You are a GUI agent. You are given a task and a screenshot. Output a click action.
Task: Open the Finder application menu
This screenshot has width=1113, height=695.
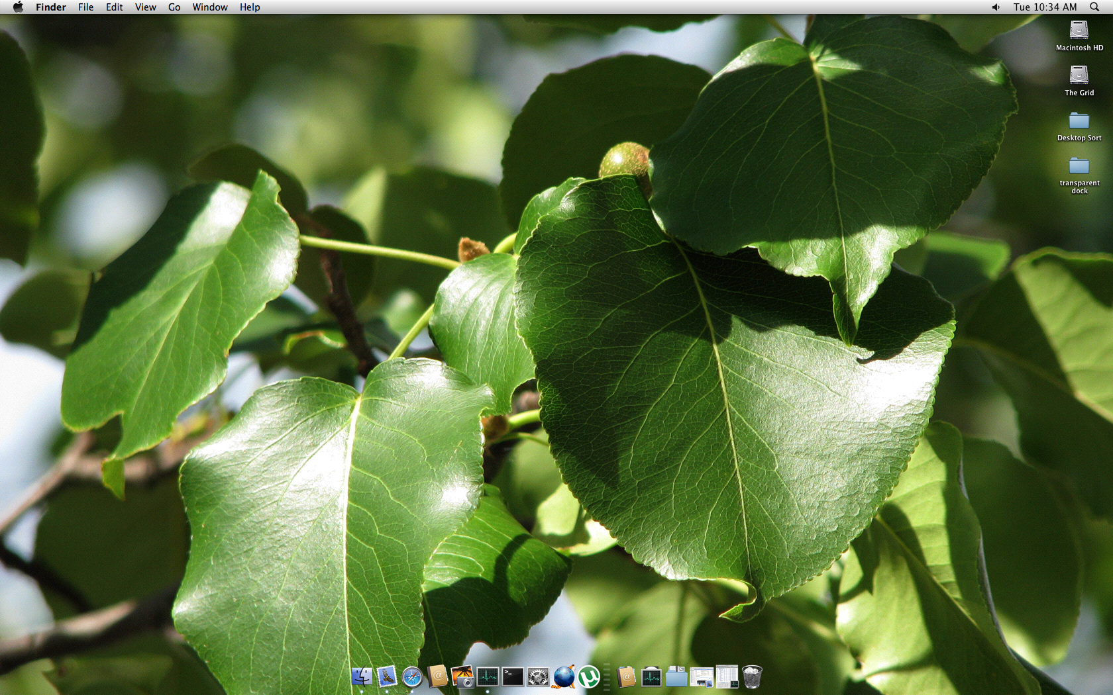[51, 7]
